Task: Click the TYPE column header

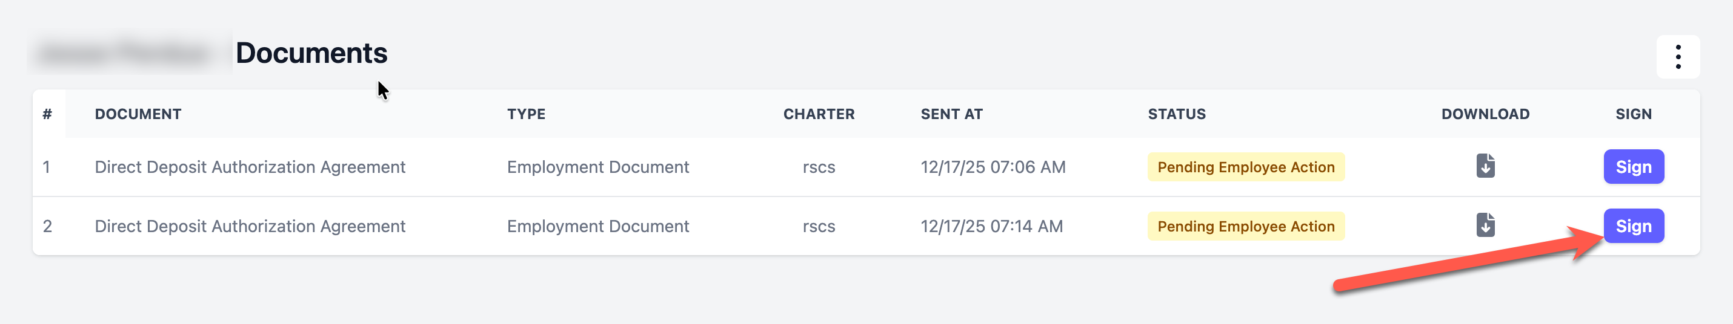Action: coord(526,114)
